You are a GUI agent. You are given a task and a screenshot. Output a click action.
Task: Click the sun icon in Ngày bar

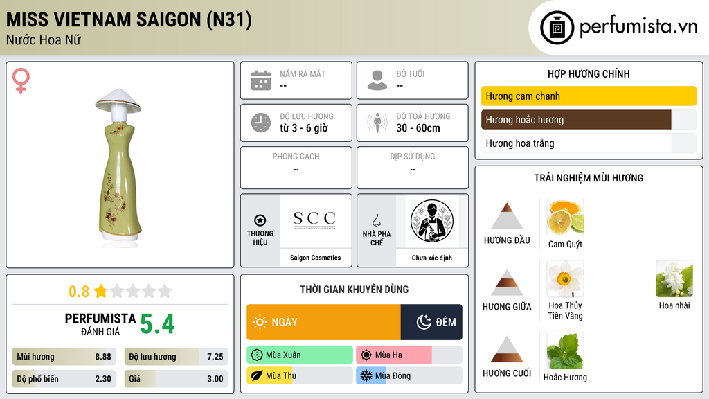pos(260,322)
